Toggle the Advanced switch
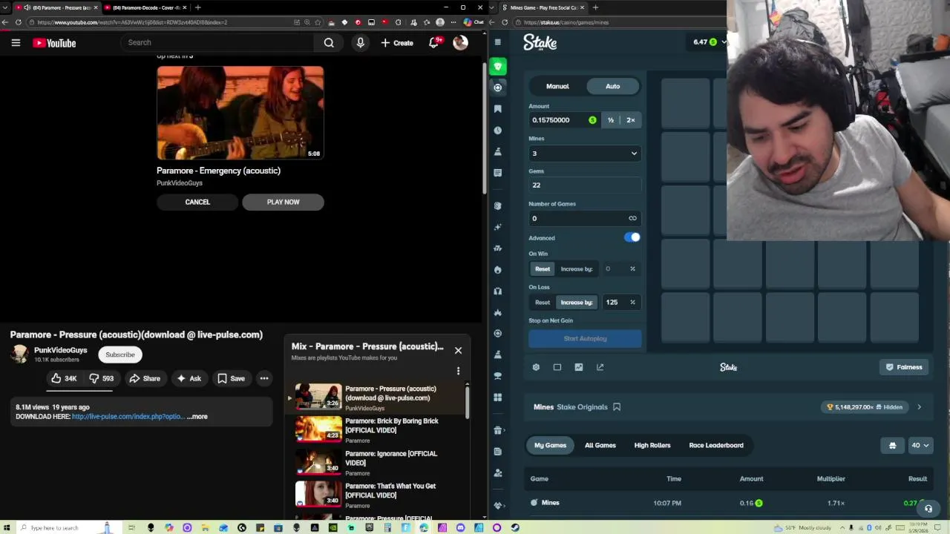Screen dimensions: 950x534 click(632, 237)
